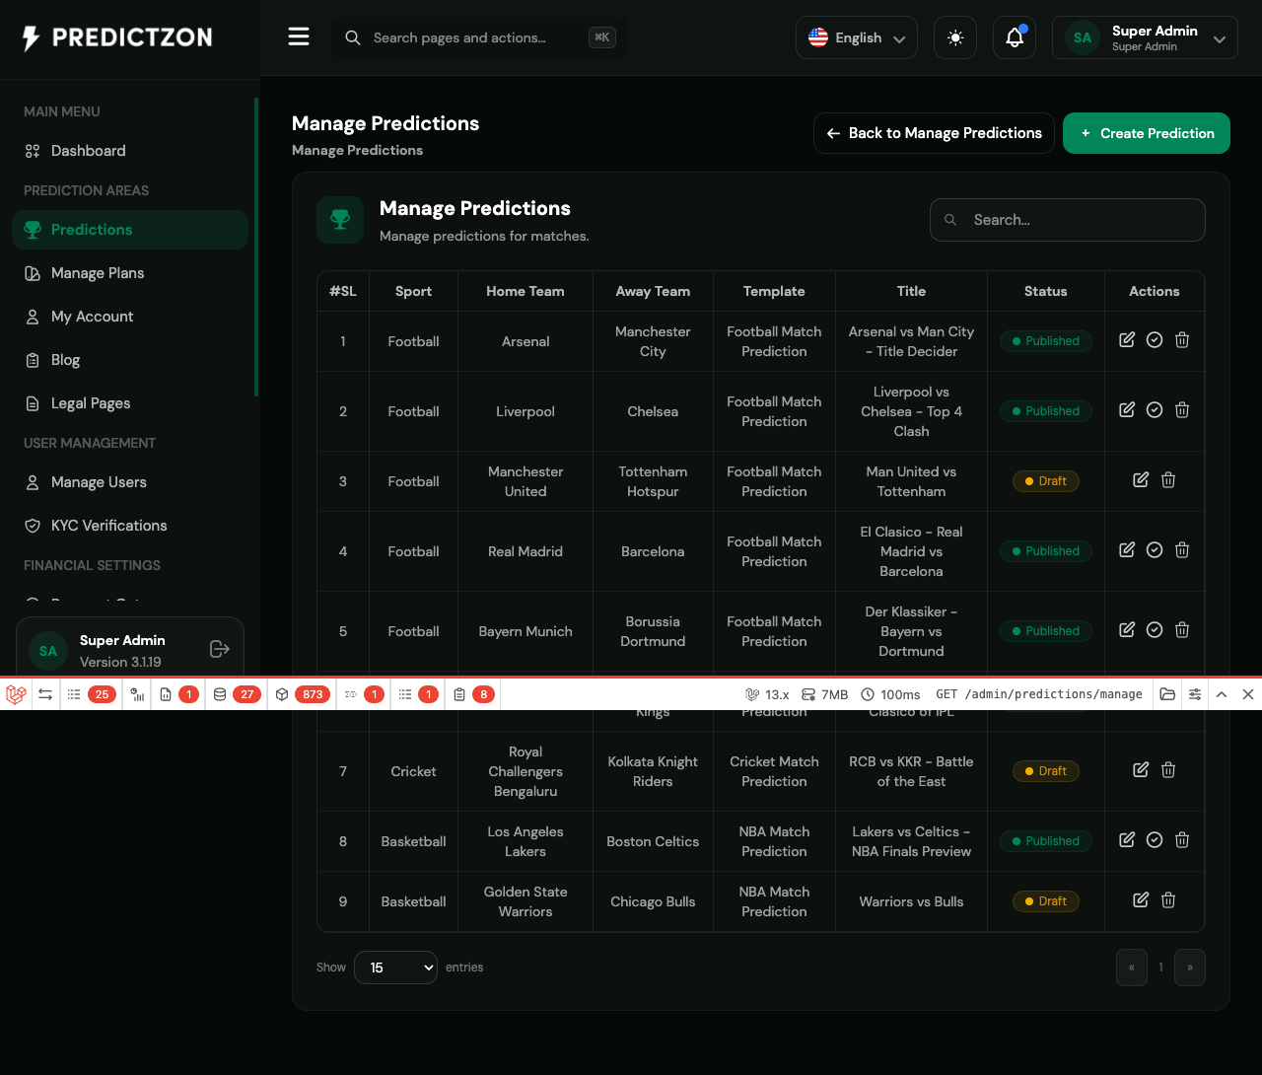Click the predictions table Search field
The height and width of the screenshot is (1075, 1262).
click(1068, 220)
